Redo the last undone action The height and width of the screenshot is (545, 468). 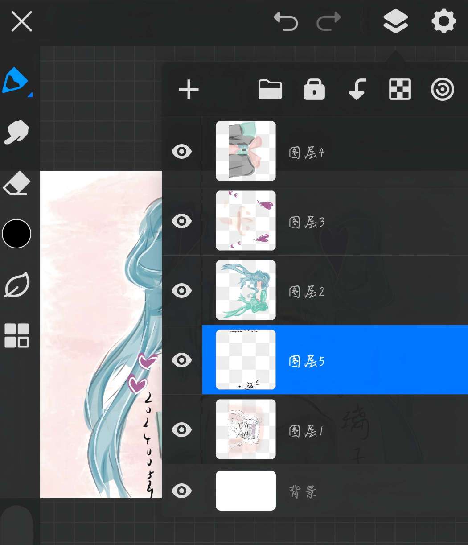[x=328, y=21]
